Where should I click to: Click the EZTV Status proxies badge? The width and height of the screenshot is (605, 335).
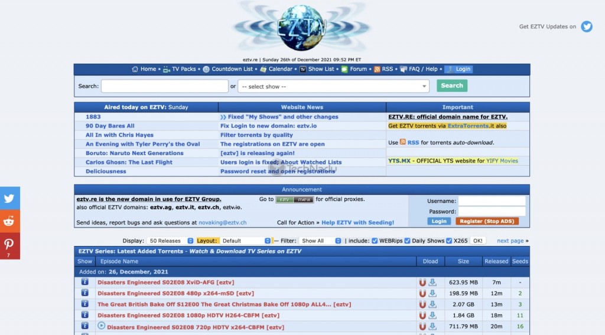point(294,199)
